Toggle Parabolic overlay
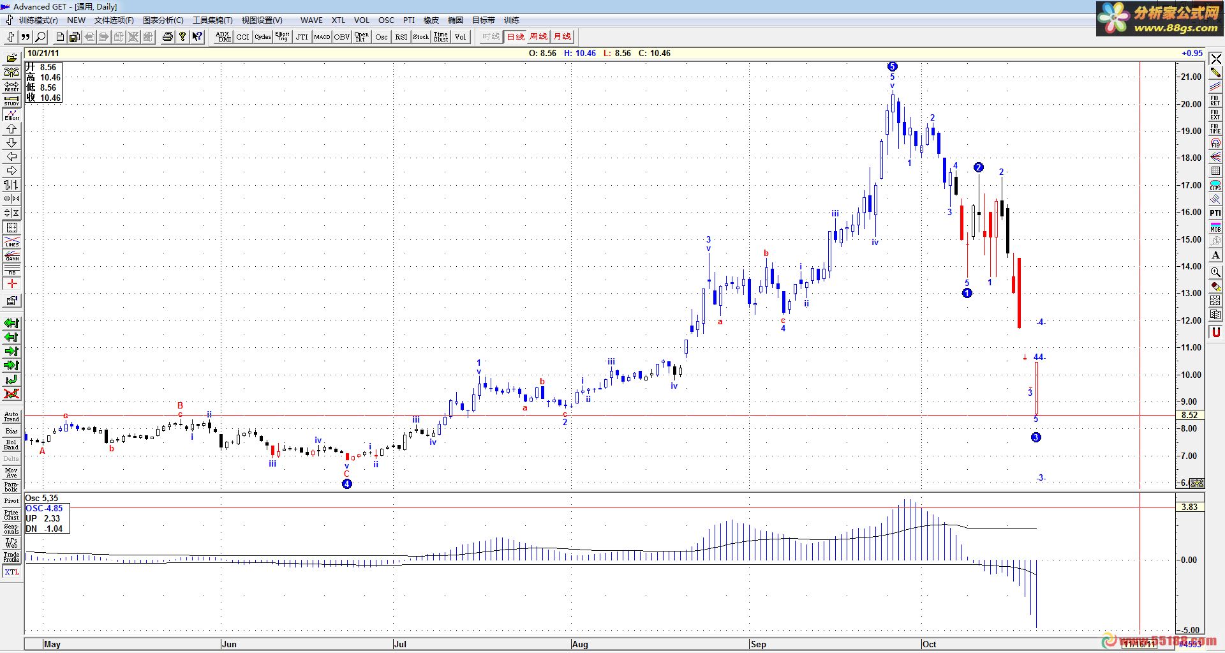 click(11, 487)
